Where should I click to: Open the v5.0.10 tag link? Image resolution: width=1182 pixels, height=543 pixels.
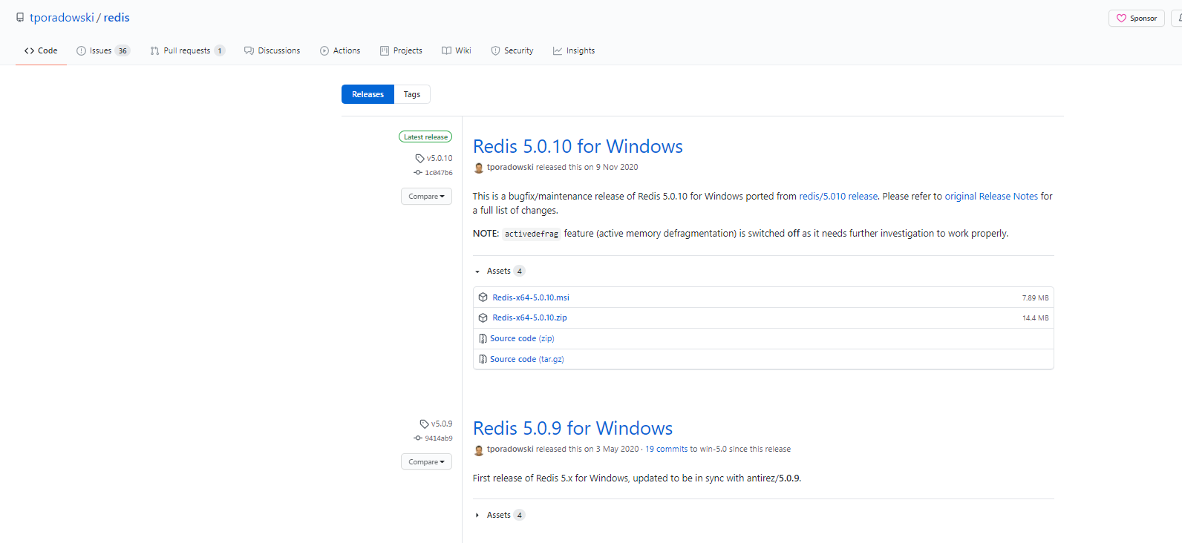(x=434, y=158)
